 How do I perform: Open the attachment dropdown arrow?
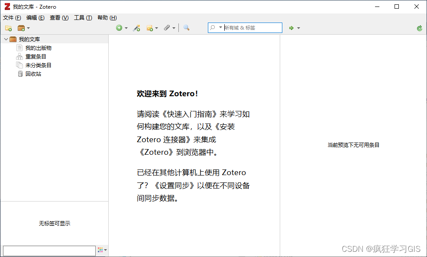point(174,28)
